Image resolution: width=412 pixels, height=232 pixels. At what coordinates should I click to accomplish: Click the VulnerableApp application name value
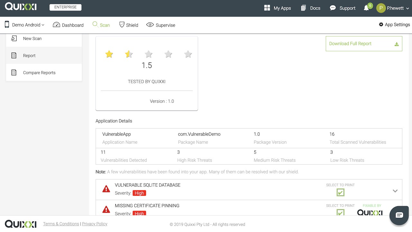(117, 134)
